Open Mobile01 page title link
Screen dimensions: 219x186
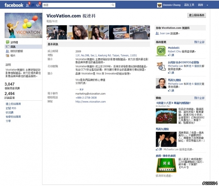click(x=173, y=48)
